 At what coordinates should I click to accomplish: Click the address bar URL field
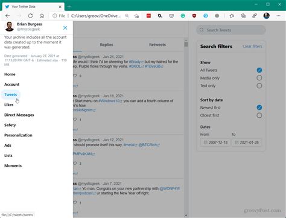pos(96,16)
